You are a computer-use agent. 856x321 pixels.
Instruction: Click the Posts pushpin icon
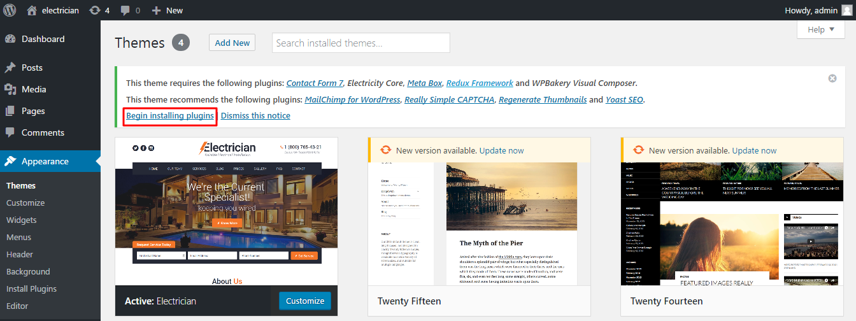[10, 68]
